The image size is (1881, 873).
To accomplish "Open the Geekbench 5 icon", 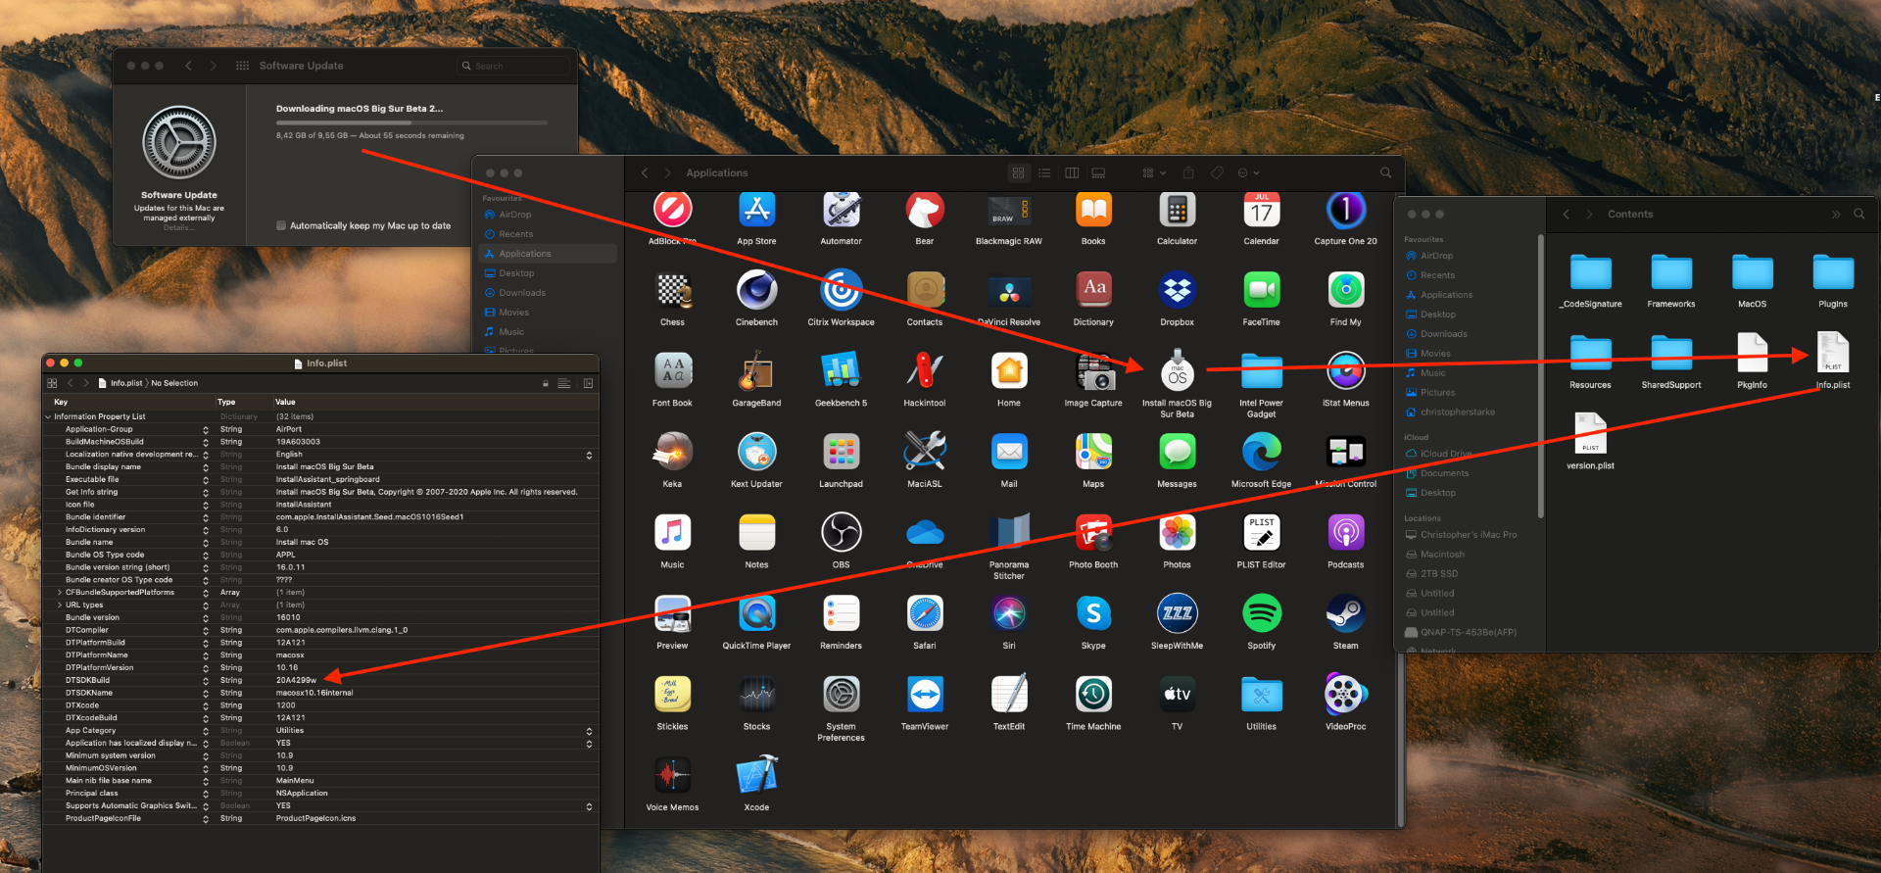I will 841,371.
